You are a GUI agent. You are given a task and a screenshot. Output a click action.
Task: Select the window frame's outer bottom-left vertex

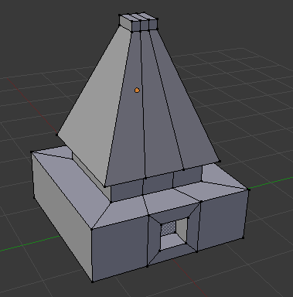(x=147, y=266)
